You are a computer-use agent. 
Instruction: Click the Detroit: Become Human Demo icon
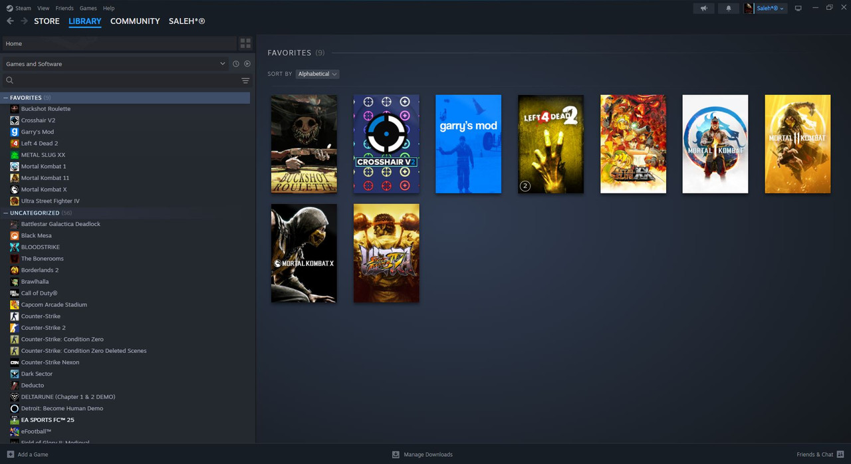coord(15,408)
